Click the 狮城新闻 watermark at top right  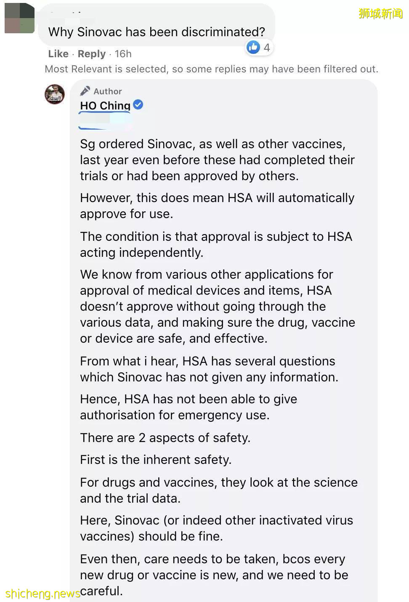380,13
